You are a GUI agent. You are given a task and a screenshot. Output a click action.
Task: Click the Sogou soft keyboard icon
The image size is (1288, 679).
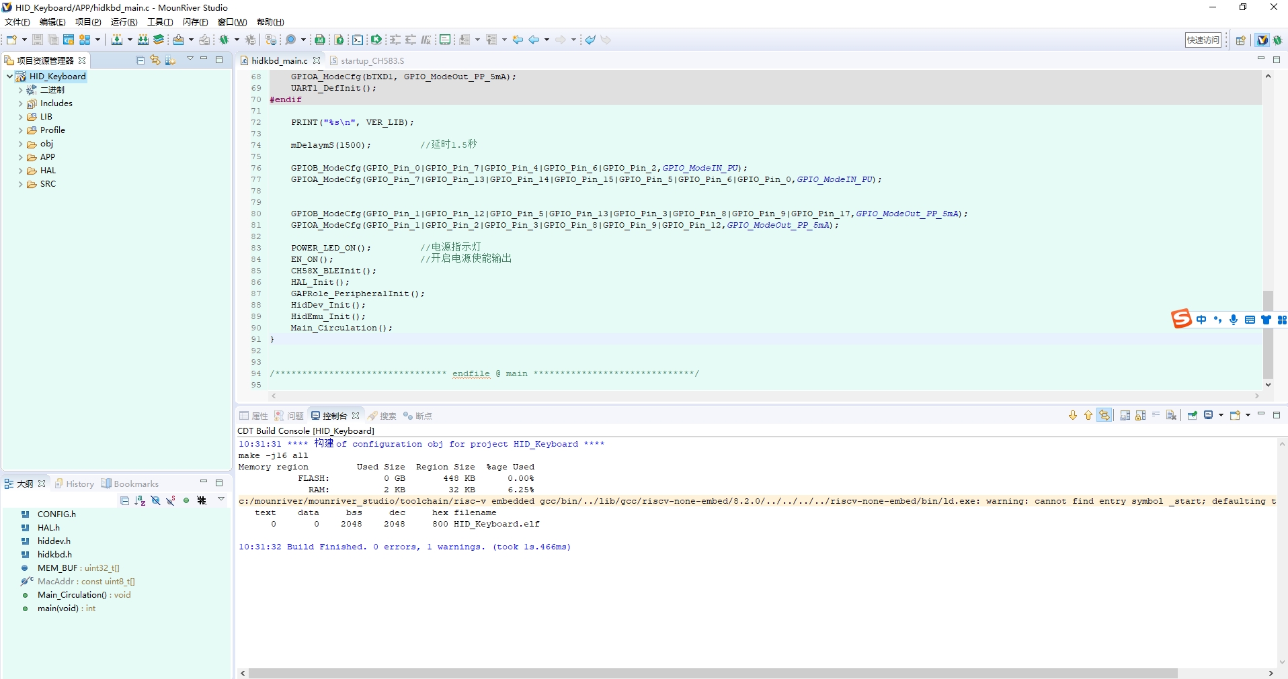(1250, 320)
